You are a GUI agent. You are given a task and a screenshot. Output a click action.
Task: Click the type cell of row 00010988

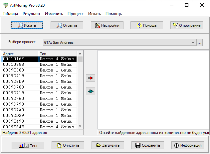pos(58,64)
